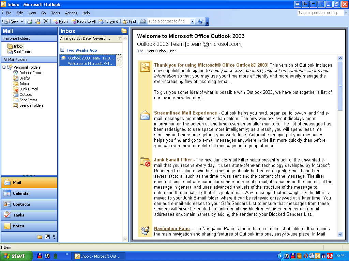Open the Junk E-mail Filter link

173,160
